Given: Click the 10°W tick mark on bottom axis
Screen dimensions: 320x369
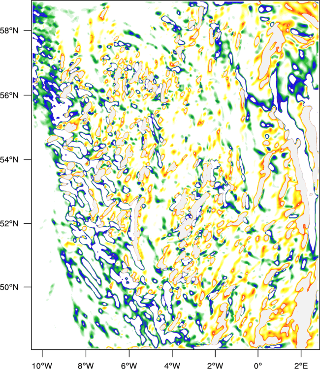Looking at the screenshot, I should tap(42, 354).
